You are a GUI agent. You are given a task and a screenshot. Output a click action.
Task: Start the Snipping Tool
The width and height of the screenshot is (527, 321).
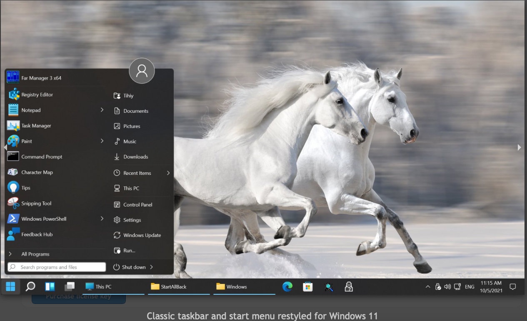click(36, 204)
